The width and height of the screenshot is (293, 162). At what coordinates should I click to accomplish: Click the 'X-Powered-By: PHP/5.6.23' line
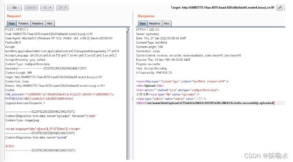tap(154, 73)
